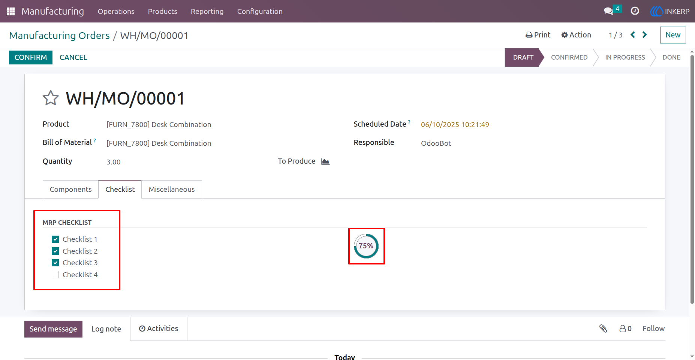Open the Reporting menu
This screenshot has height=360, width=695.
pyautogui.click(x=207, y=11)
